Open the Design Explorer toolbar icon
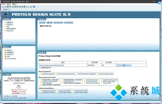This screenshot has width=162, height=104. point(24,6)
